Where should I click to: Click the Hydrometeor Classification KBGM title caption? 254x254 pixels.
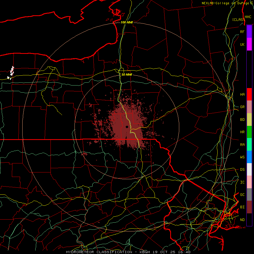click(x=128, y=252)
